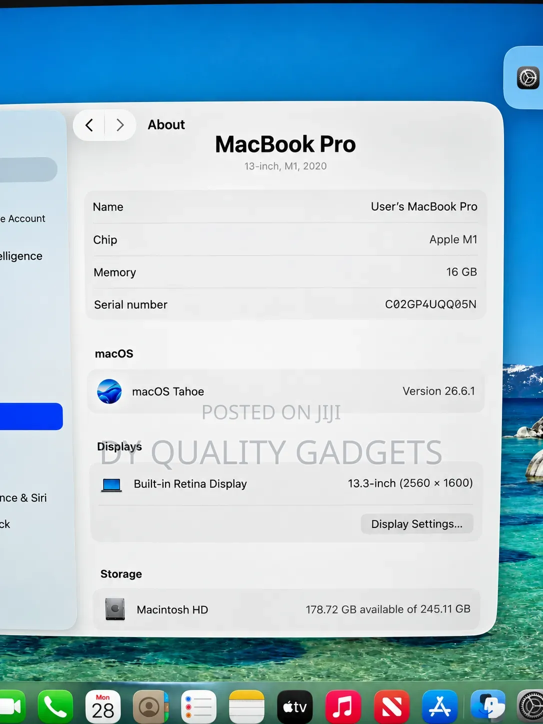
Task: Click the System Settings gear at top right
Action: tap(528, 78)
